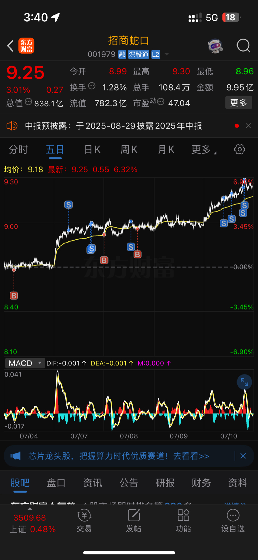This screenshot has height=560, width=258.
Task: Open the robot assistant avatar
Action: pyautogui.click(x=215, y=45)
